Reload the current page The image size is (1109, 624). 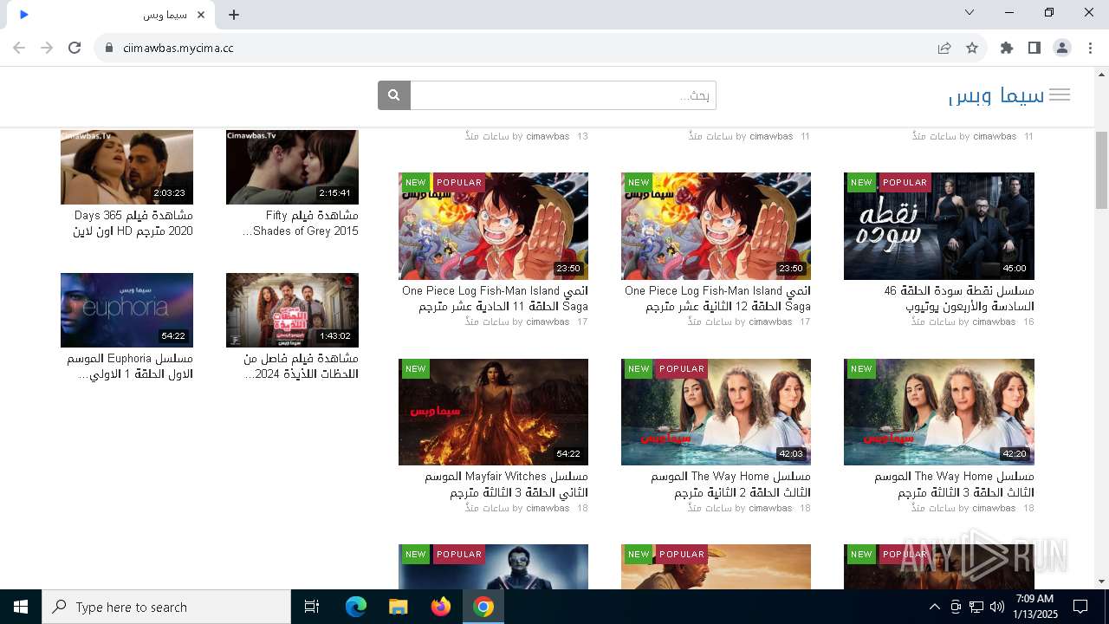[x=75, y=48]
